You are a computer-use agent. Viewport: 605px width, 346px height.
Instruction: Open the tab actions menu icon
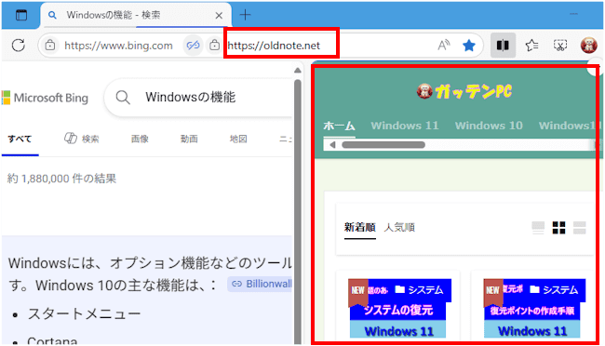coord(21,15)
